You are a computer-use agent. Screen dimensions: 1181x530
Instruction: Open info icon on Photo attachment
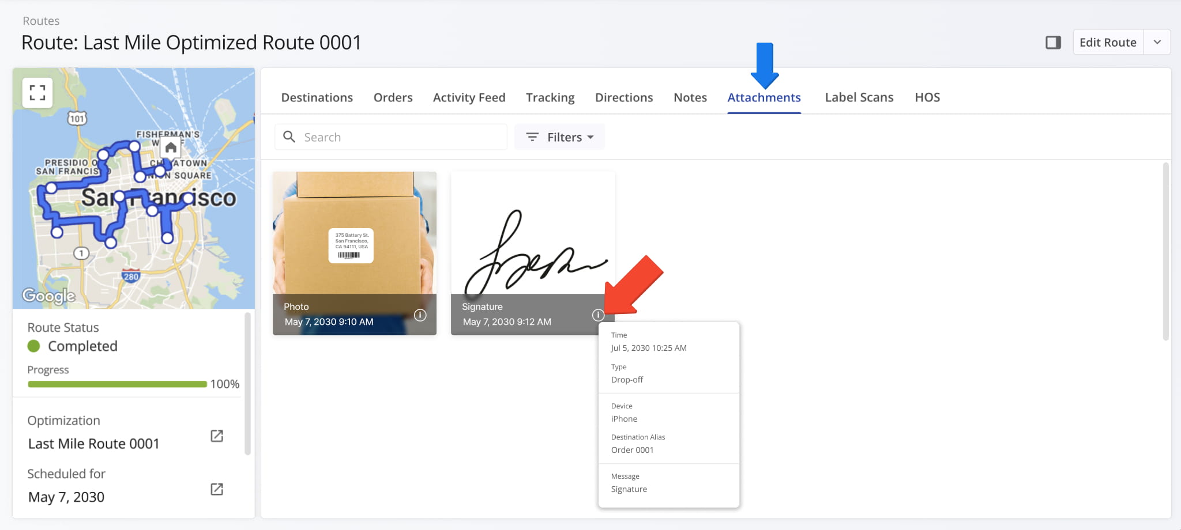coord(420,315)
